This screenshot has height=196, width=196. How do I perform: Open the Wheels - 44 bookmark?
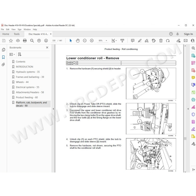(22, 82)
